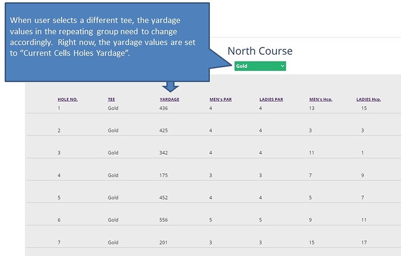Click the LADIES PAR column header
This screenshot has width=401, height=256.
coord(271,99)
